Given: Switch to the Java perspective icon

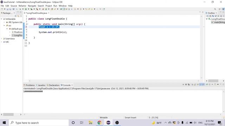Looking at the screenshot, I should pos(224,9).
